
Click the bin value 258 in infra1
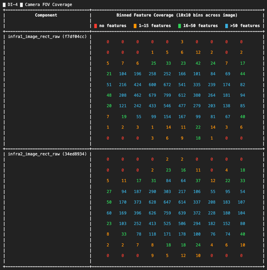click(152, 74)
